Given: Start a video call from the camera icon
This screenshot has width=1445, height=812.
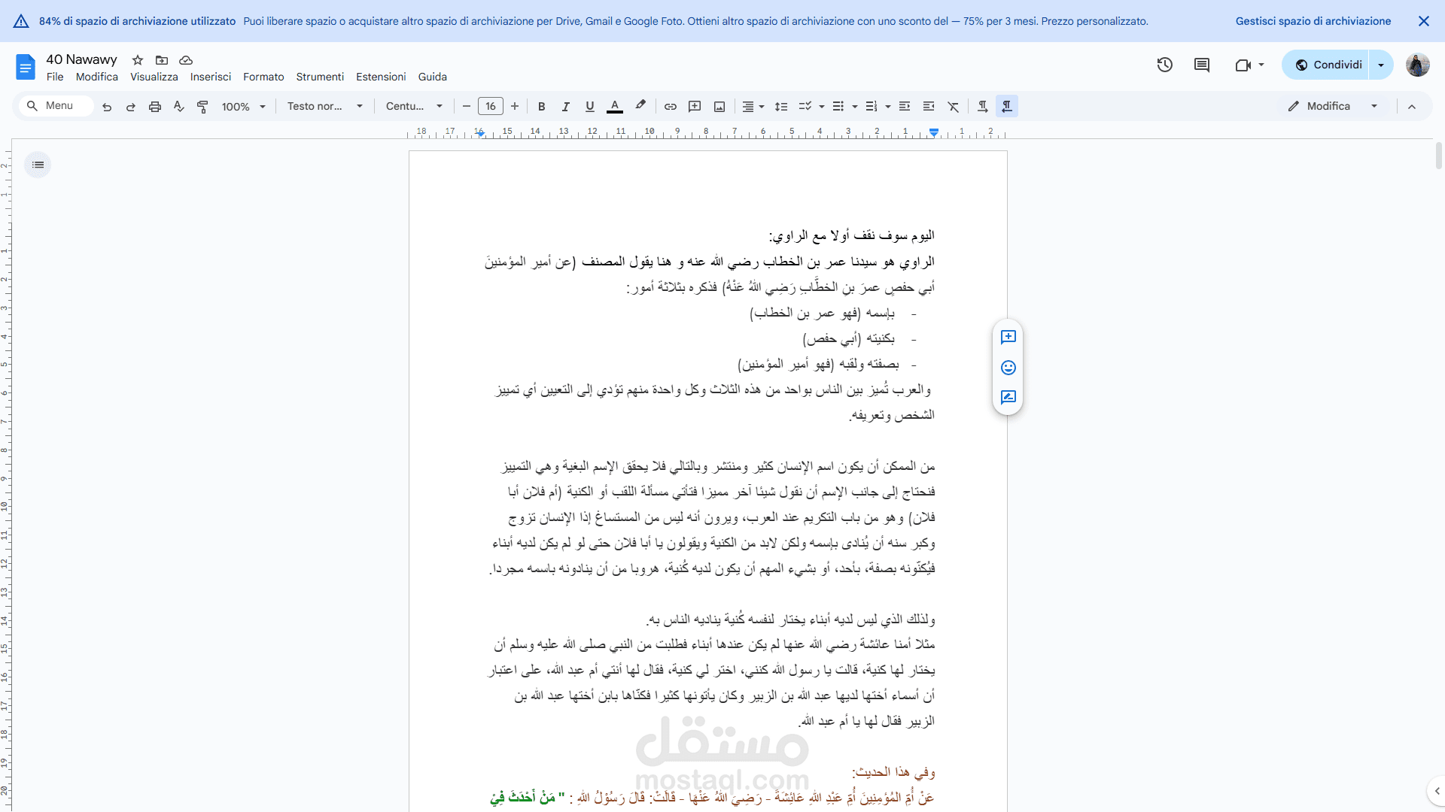Looking at the screenshot, I should 1243,65.
